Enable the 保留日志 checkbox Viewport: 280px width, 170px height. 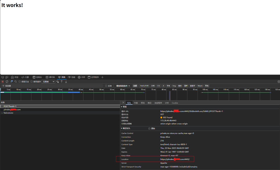tap(20, 82)
